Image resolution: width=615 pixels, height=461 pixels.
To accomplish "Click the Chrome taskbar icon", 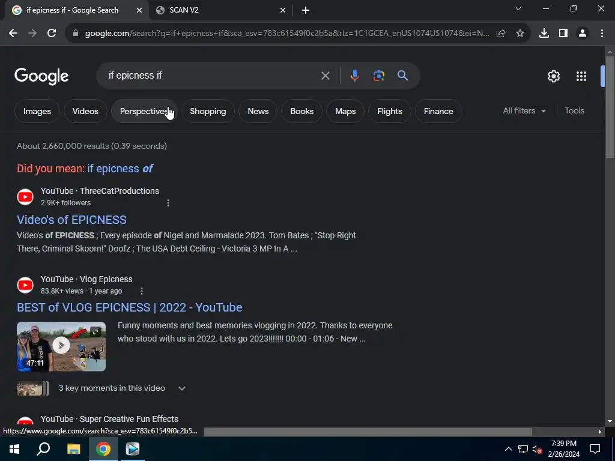I will [x=103, y=449].
